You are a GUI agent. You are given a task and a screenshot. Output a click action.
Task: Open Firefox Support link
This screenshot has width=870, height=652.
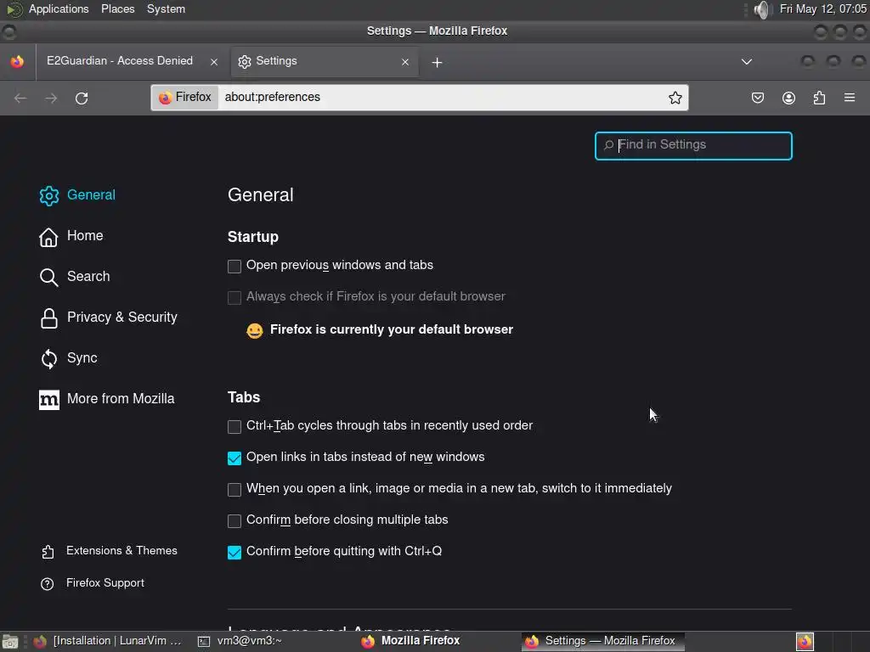pos(92,583)
